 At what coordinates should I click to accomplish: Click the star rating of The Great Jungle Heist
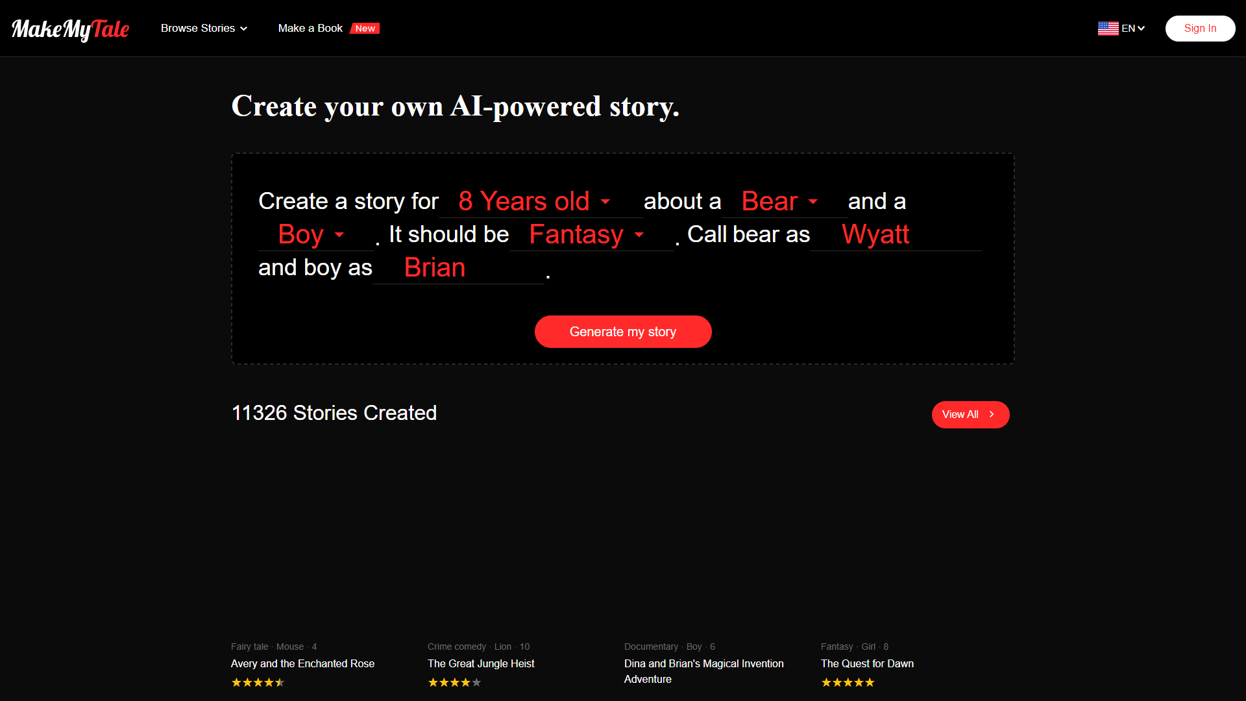point(454,682)
